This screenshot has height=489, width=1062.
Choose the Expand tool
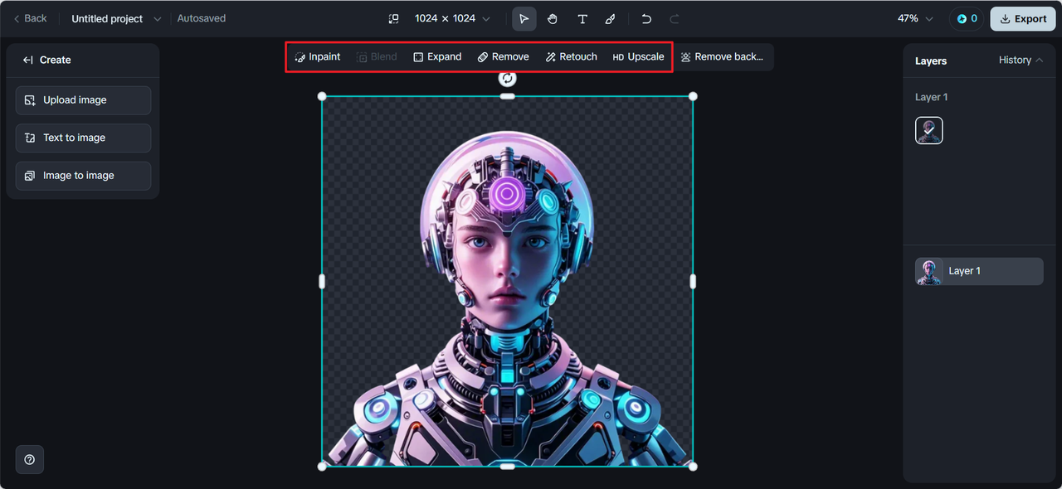(437, 57)
